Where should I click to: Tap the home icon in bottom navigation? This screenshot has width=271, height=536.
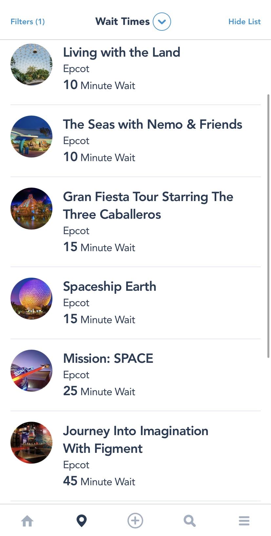point(27,521)
